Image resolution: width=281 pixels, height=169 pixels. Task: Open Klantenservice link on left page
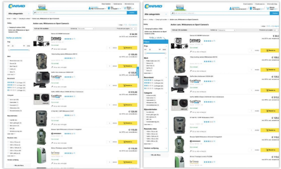pos(117,4)
